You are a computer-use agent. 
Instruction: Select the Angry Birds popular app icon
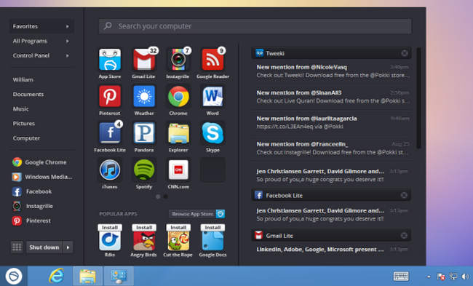pos(144,241)
